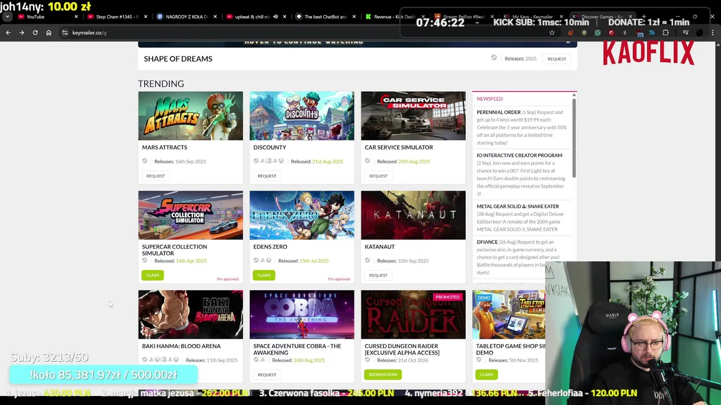
Task: Request a key for Mars Attracts
Action: tap(155, 176)
